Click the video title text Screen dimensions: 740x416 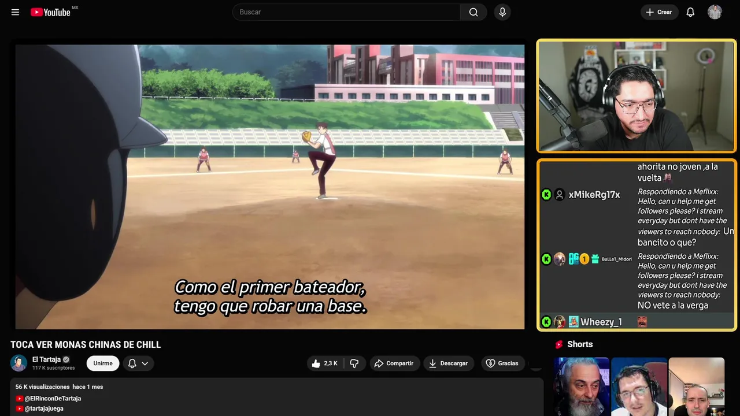coord(86,345)
